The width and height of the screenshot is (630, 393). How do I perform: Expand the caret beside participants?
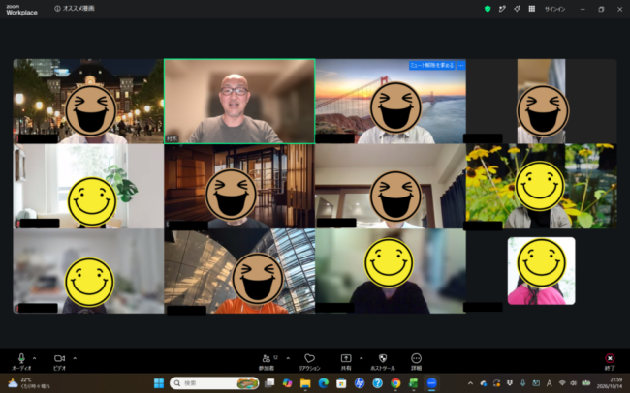coord(288,358)
